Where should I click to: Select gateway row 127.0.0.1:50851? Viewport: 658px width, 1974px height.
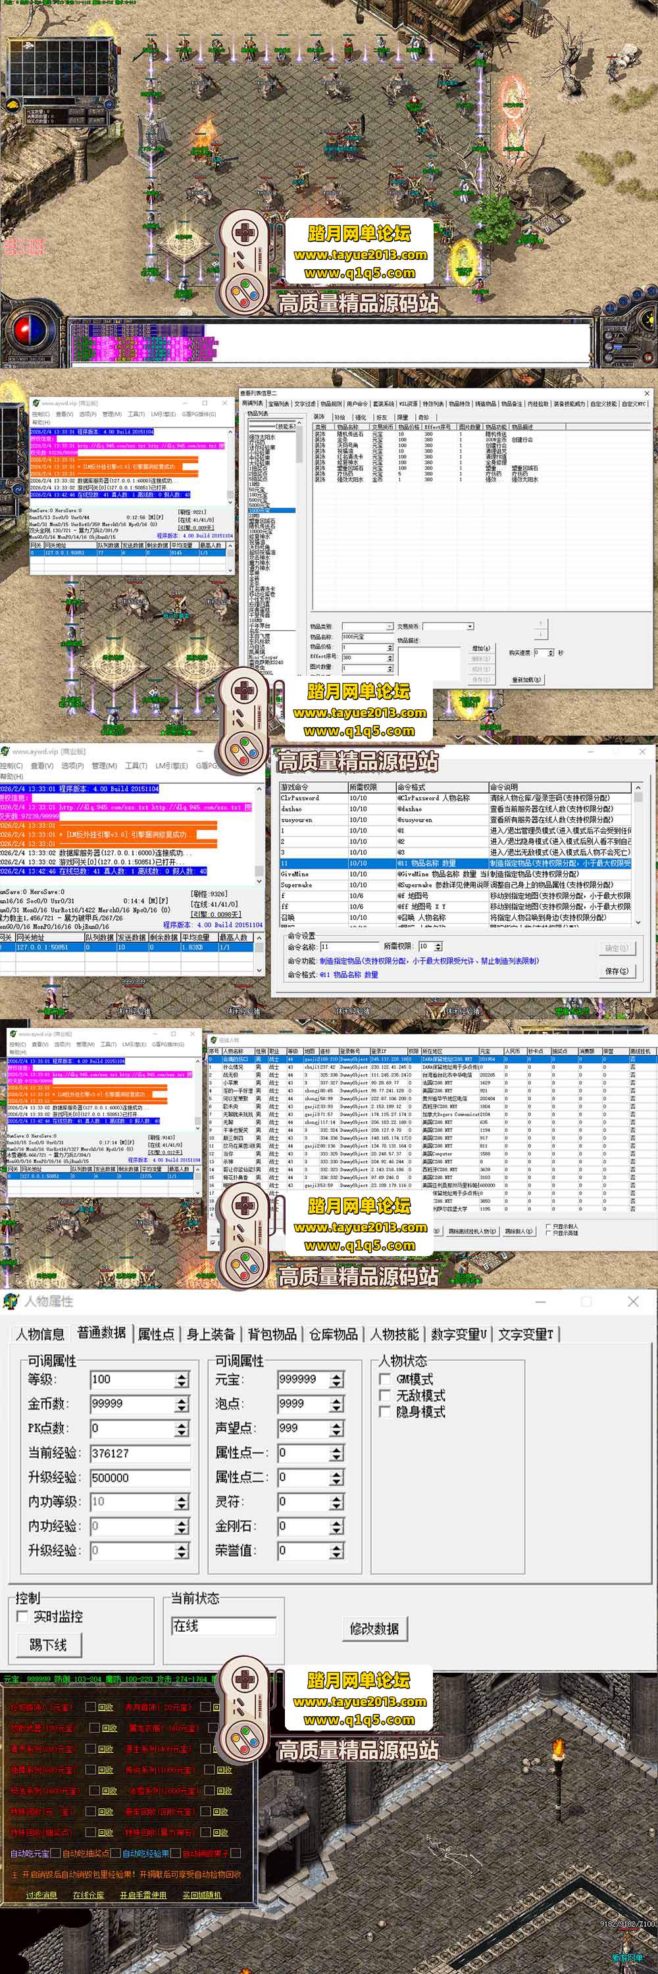coord(126,947)
